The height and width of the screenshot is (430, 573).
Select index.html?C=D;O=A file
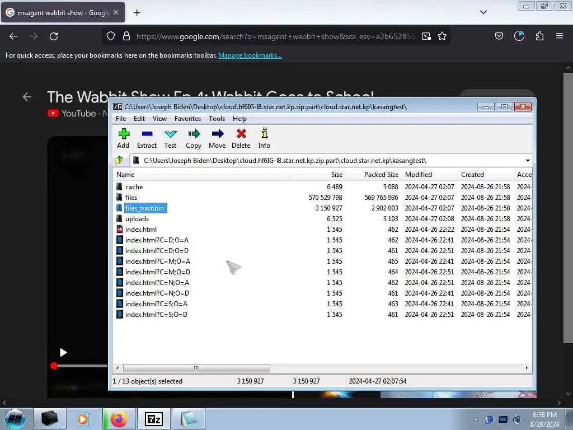[157, 240]
